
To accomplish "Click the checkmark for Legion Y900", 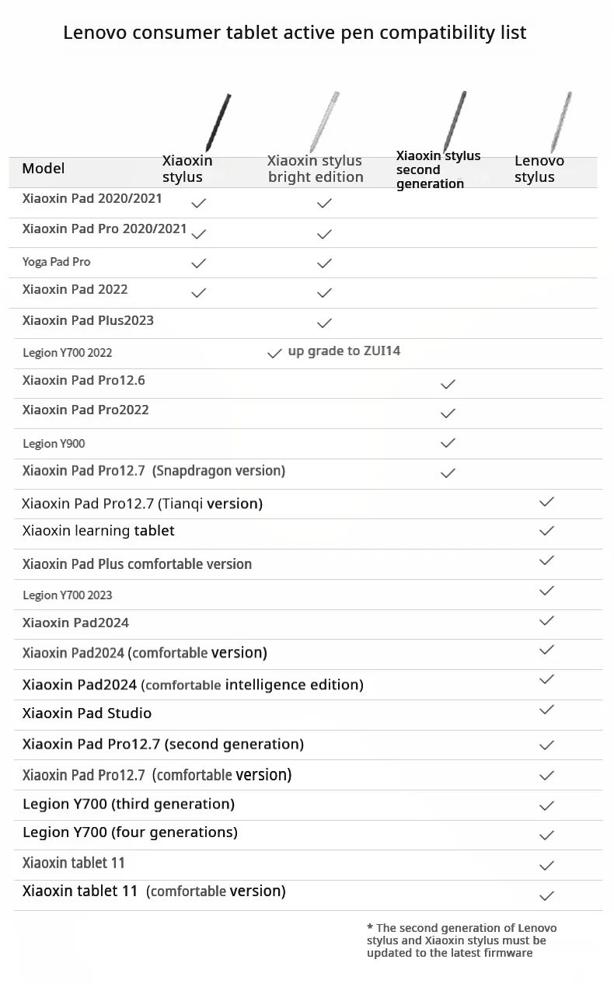I will click(448, 443).
